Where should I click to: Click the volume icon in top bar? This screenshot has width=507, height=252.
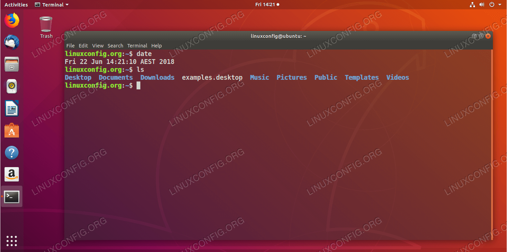482,5
